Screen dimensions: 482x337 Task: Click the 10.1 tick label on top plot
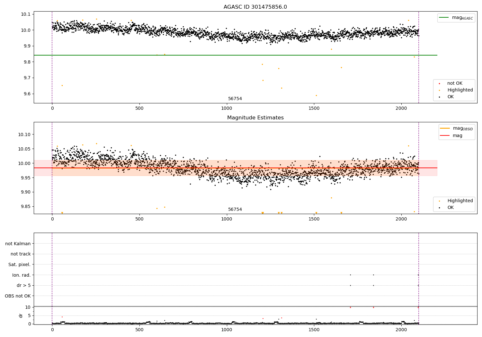[x=26, y=14]
